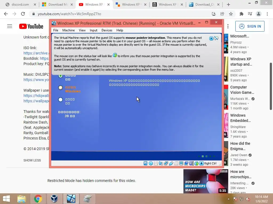The height and width of the screenshot is (204, 273).
Task: Reload the page with Chrome's refresh icon
Action: 23,14
